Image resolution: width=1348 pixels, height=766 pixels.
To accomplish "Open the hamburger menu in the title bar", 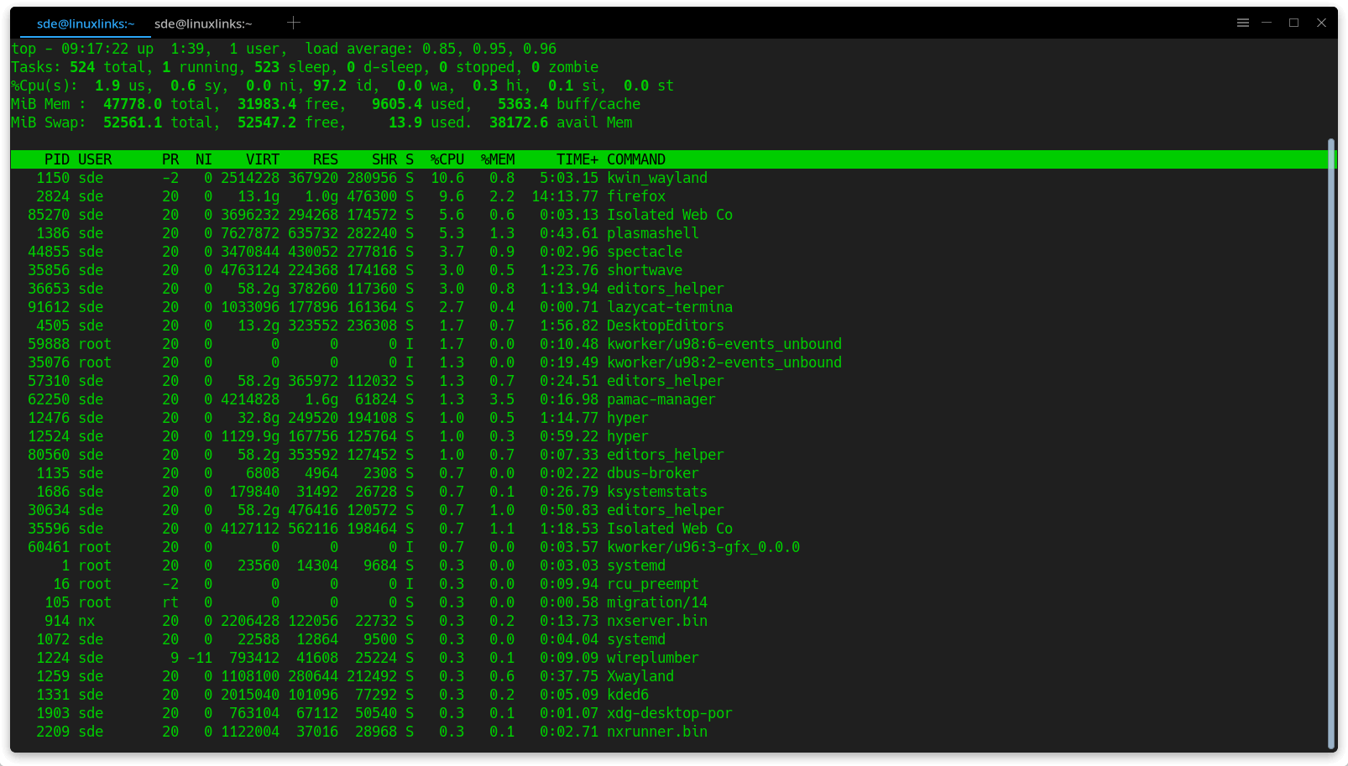I will [1243, 23].
